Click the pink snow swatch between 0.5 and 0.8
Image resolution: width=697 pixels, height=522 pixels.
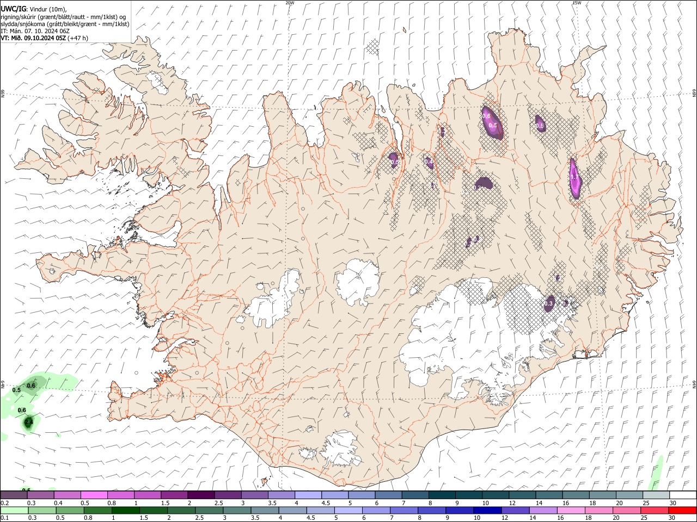(94, 495)
